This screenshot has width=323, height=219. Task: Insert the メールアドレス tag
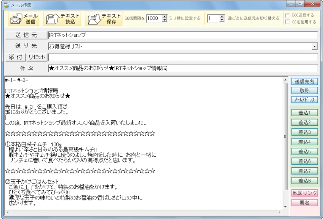[x=304, y=100]
